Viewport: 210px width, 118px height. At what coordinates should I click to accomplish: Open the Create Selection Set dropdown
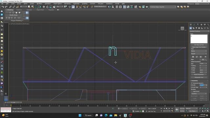[100, 7]
